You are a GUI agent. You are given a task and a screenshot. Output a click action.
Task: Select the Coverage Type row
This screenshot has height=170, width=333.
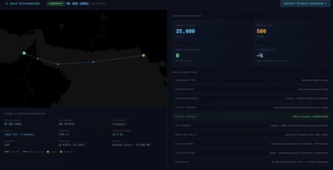[252, 80]
